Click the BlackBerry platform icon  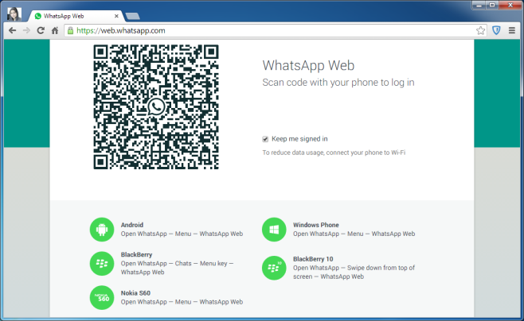click(101, 263)
